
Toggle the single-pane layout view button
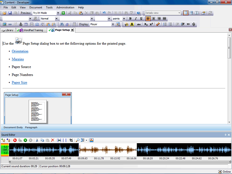point(186,13)
